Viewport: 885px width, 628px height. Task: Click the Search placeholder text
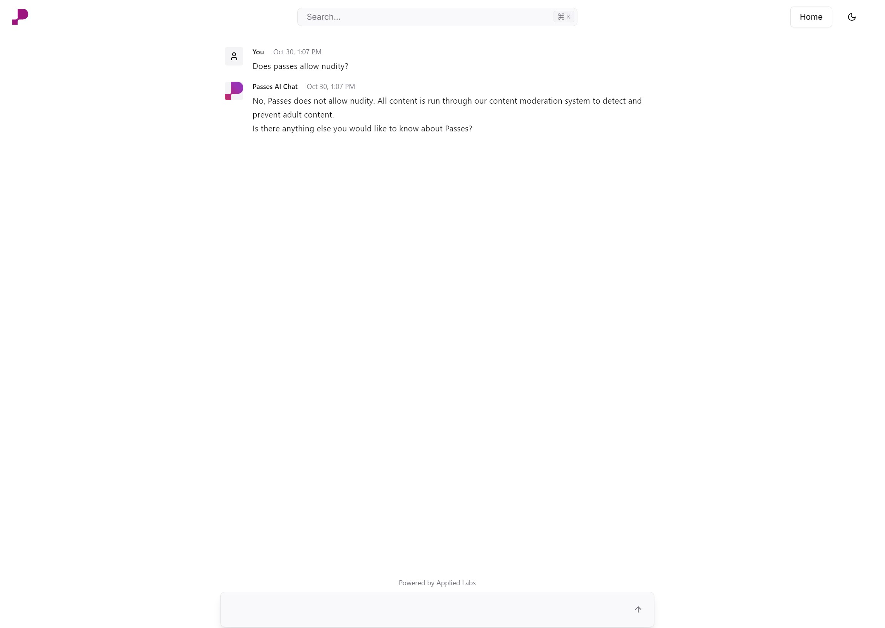(x=323, y=17)
